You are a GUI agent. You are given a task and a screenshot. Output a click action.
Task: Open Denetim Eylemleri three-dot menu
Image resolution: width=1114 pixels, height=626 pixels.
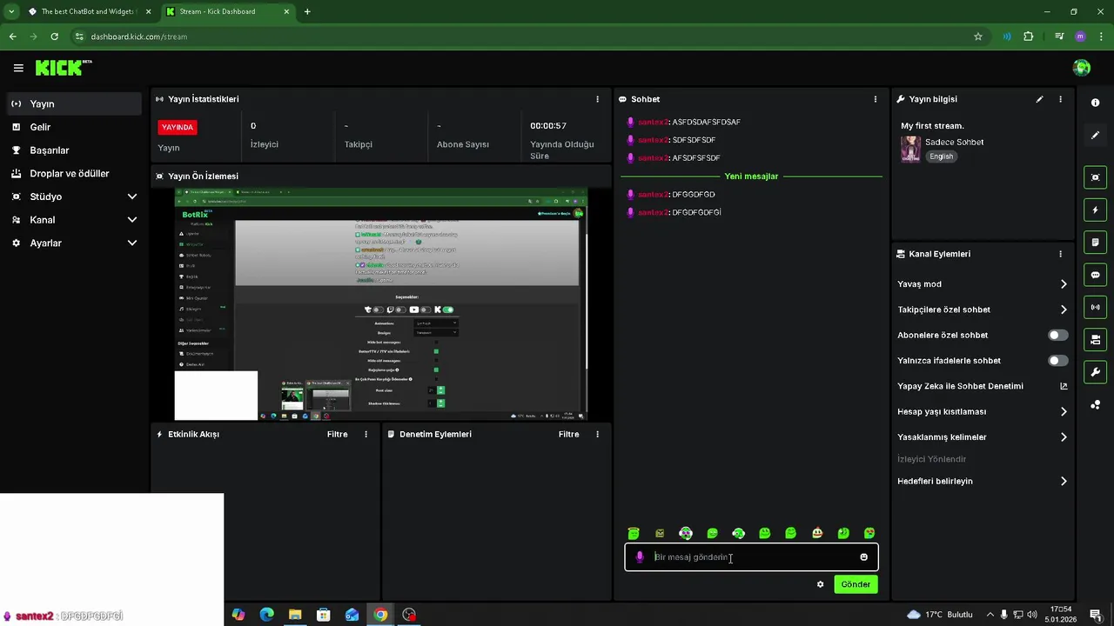coord(597,434)
